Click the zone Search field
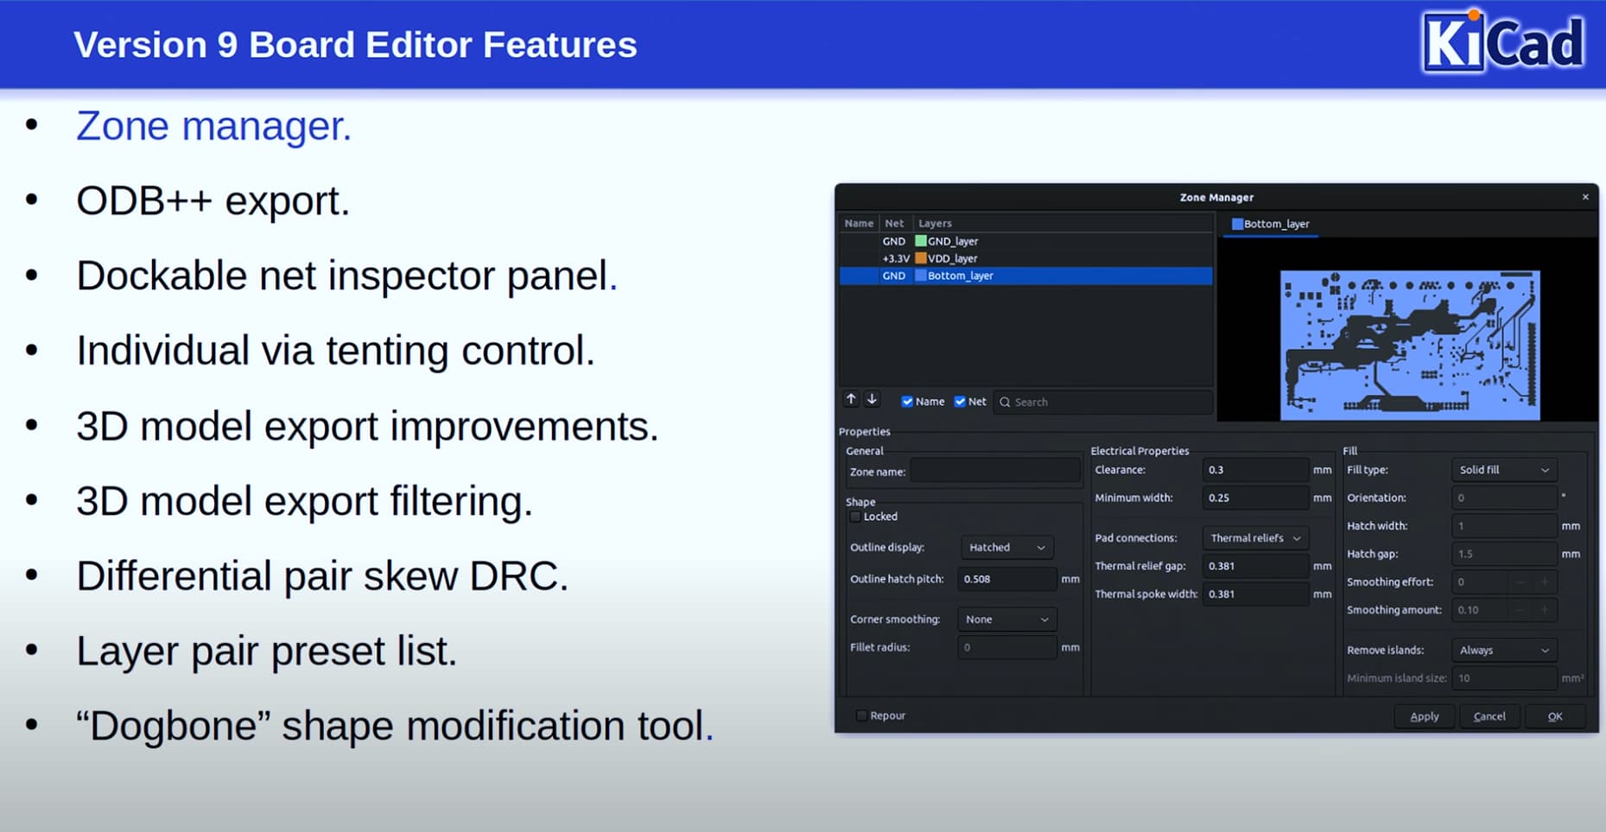 pos(1103,402)
